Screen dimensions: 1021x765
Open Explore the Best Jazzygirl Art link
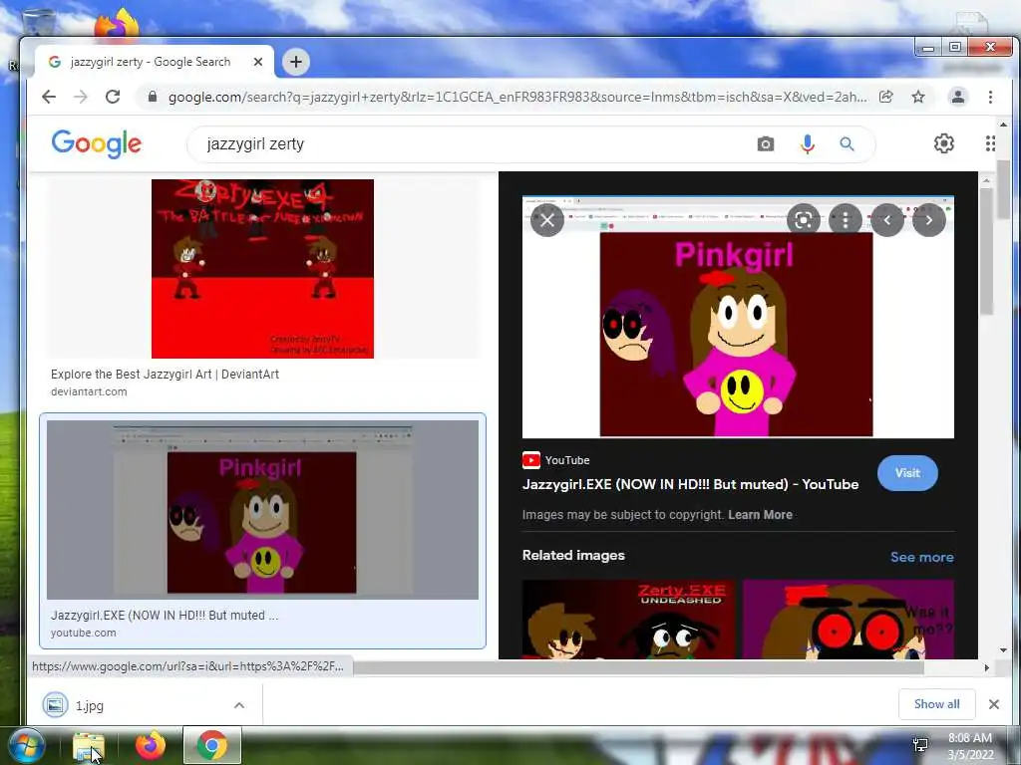tap(165, 375)
